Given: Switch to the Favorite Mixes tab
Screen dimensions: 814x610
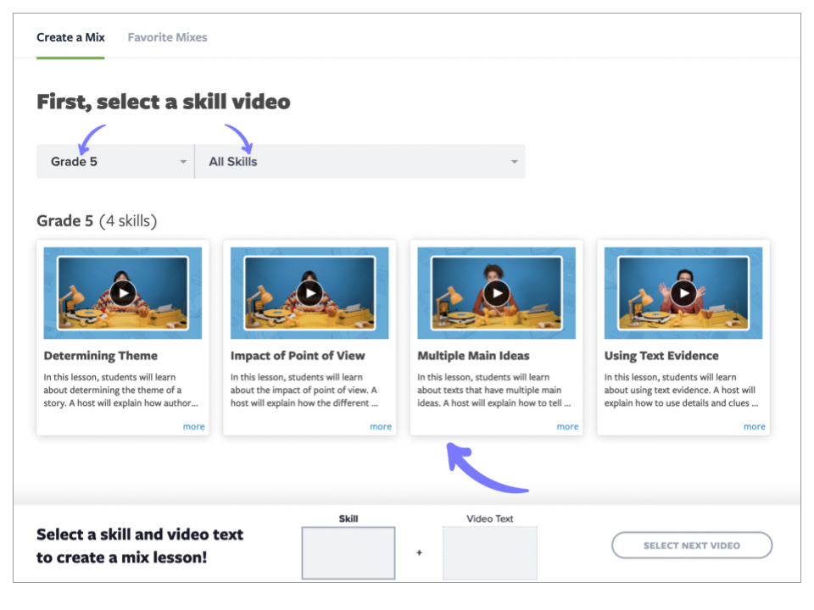Looking at the screenshot, I should coord(167,37).
